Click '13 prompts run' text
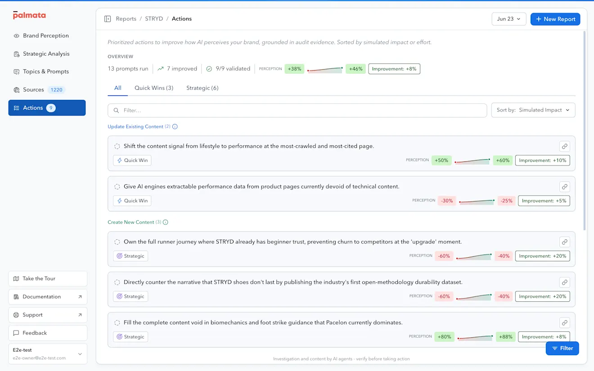Image resolution: width=594 pixels, height=371 pixels. coord(128,69)
